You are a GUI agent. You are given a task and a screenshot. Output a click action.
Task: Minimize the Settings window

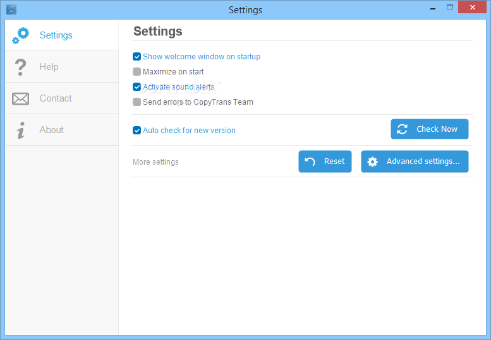(x=433, y=8)
